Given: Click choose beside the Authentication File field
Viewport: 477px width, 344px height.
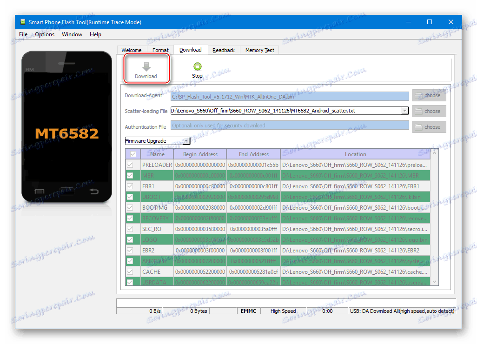Looking at the screenshot, I should coord(429,126).
